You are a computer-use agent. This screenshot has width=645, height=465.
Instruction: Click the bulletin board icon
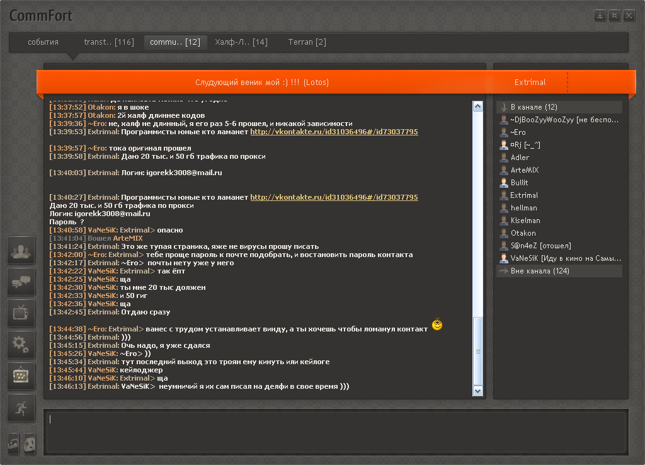[x=21, y=376]
